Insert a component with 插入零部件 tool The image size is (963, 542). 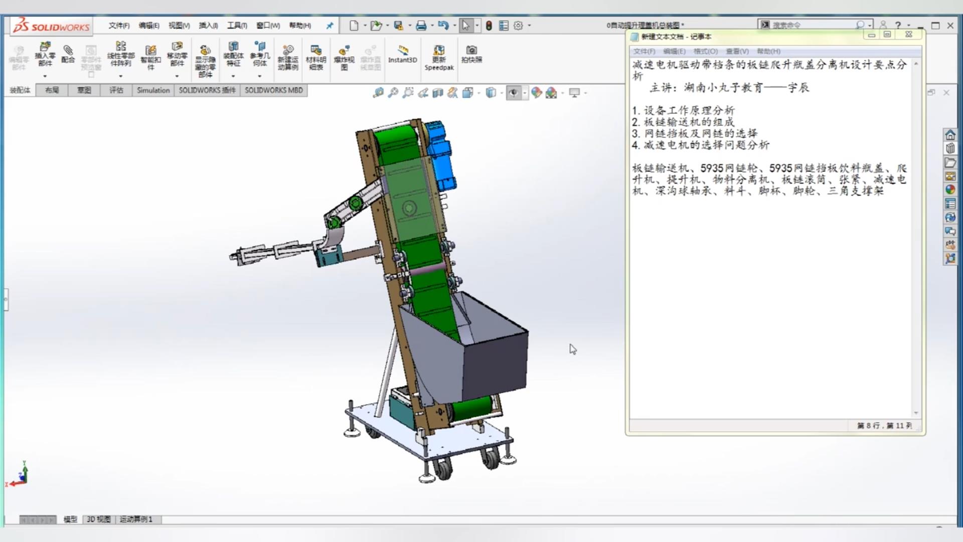pos(45,54)
